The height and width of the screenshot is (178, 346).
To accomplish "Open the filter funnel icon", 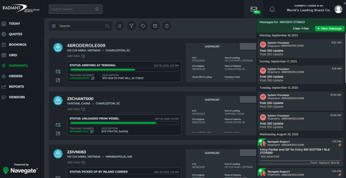I will [x=132, y=26].
